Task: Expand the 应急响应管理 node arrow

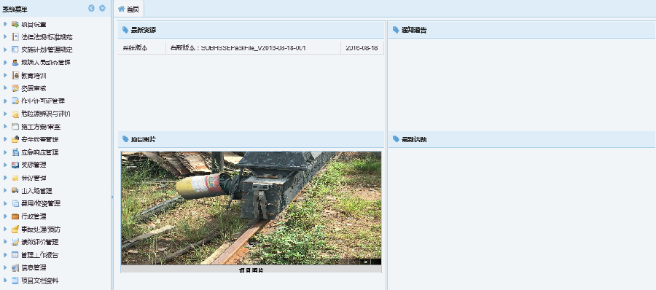Action: pyautogui.click(x=5, y=152)
